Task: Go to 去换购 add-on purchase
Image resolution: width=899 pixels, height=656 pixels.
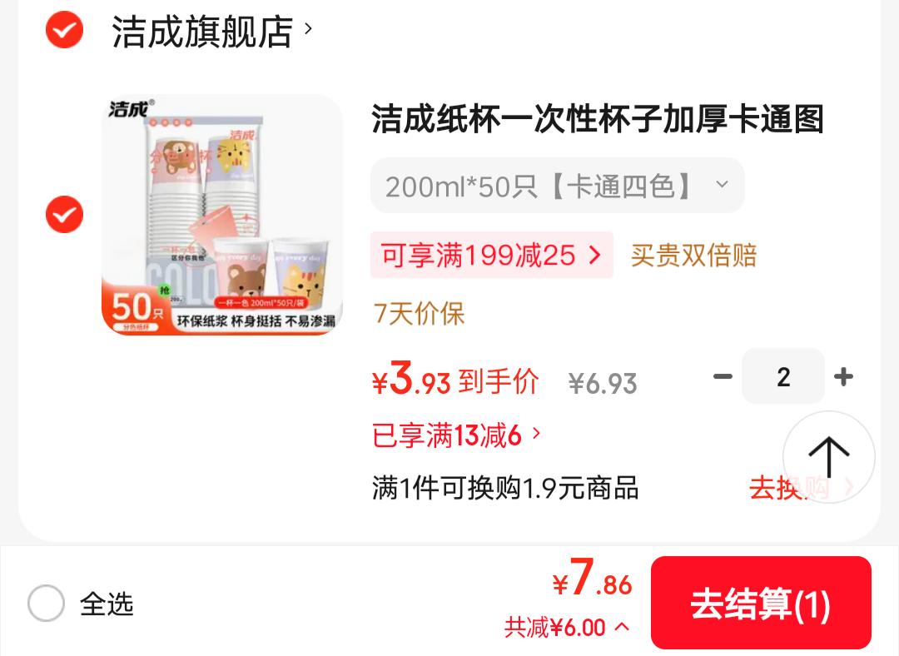Action: pyautogui.click(x=802, y=488)
